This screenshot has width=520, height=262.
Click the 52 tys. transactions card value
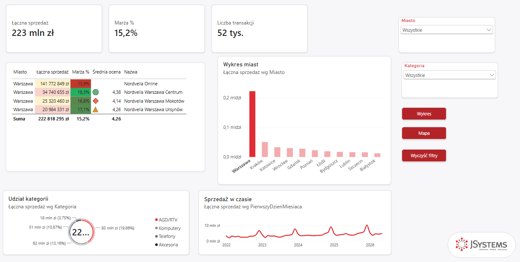pos(230,33)
